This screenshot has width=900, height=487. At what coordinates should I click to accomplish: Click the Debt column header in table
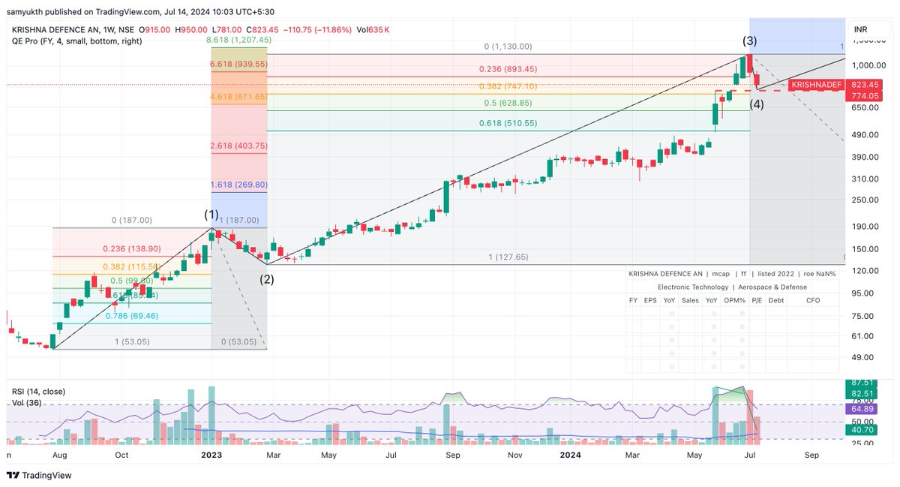pos(776,300)
